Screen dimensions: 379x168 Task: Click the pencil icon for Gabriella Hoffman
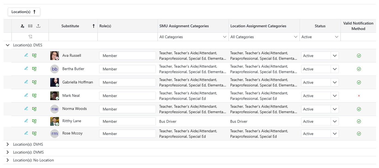(x=26, y=82)
